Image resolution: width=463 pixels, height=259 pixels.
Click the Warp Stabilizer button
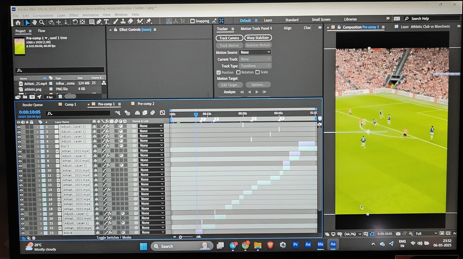pos(258,38)
